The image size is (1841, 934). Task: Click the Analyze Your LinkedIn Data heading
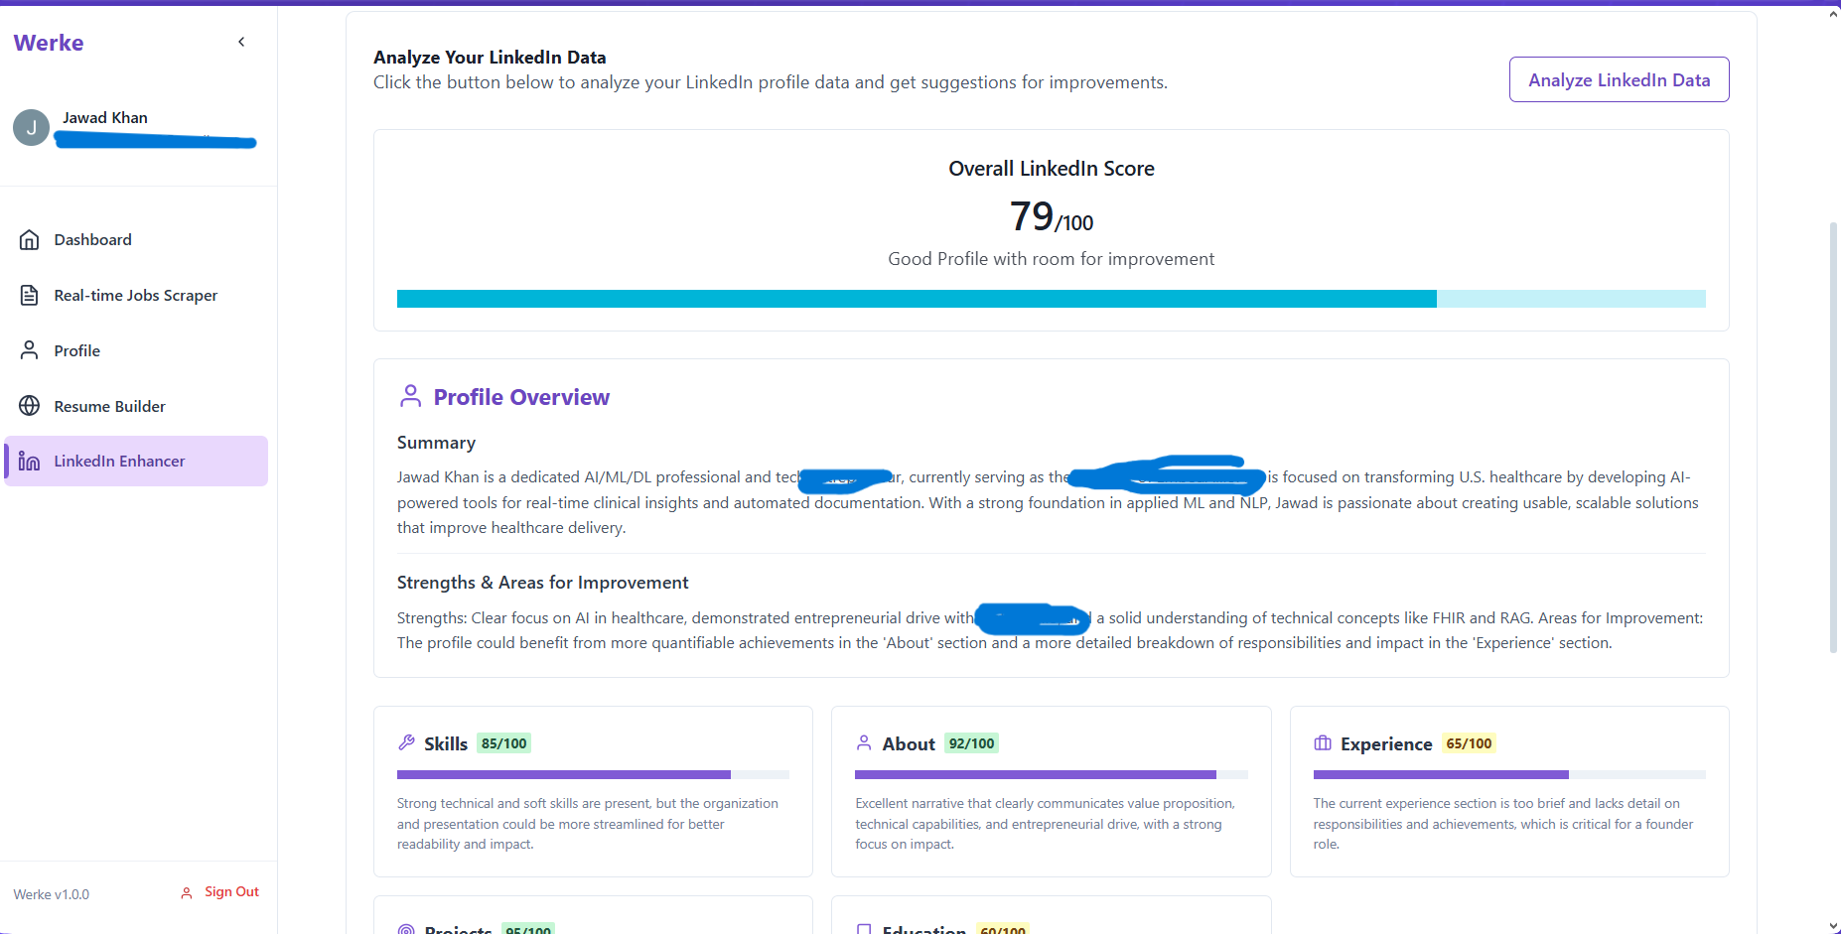[x=490, y=58]
